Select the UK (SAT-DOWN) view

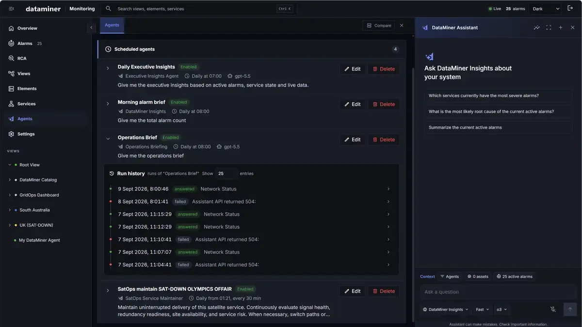(36, 225)
